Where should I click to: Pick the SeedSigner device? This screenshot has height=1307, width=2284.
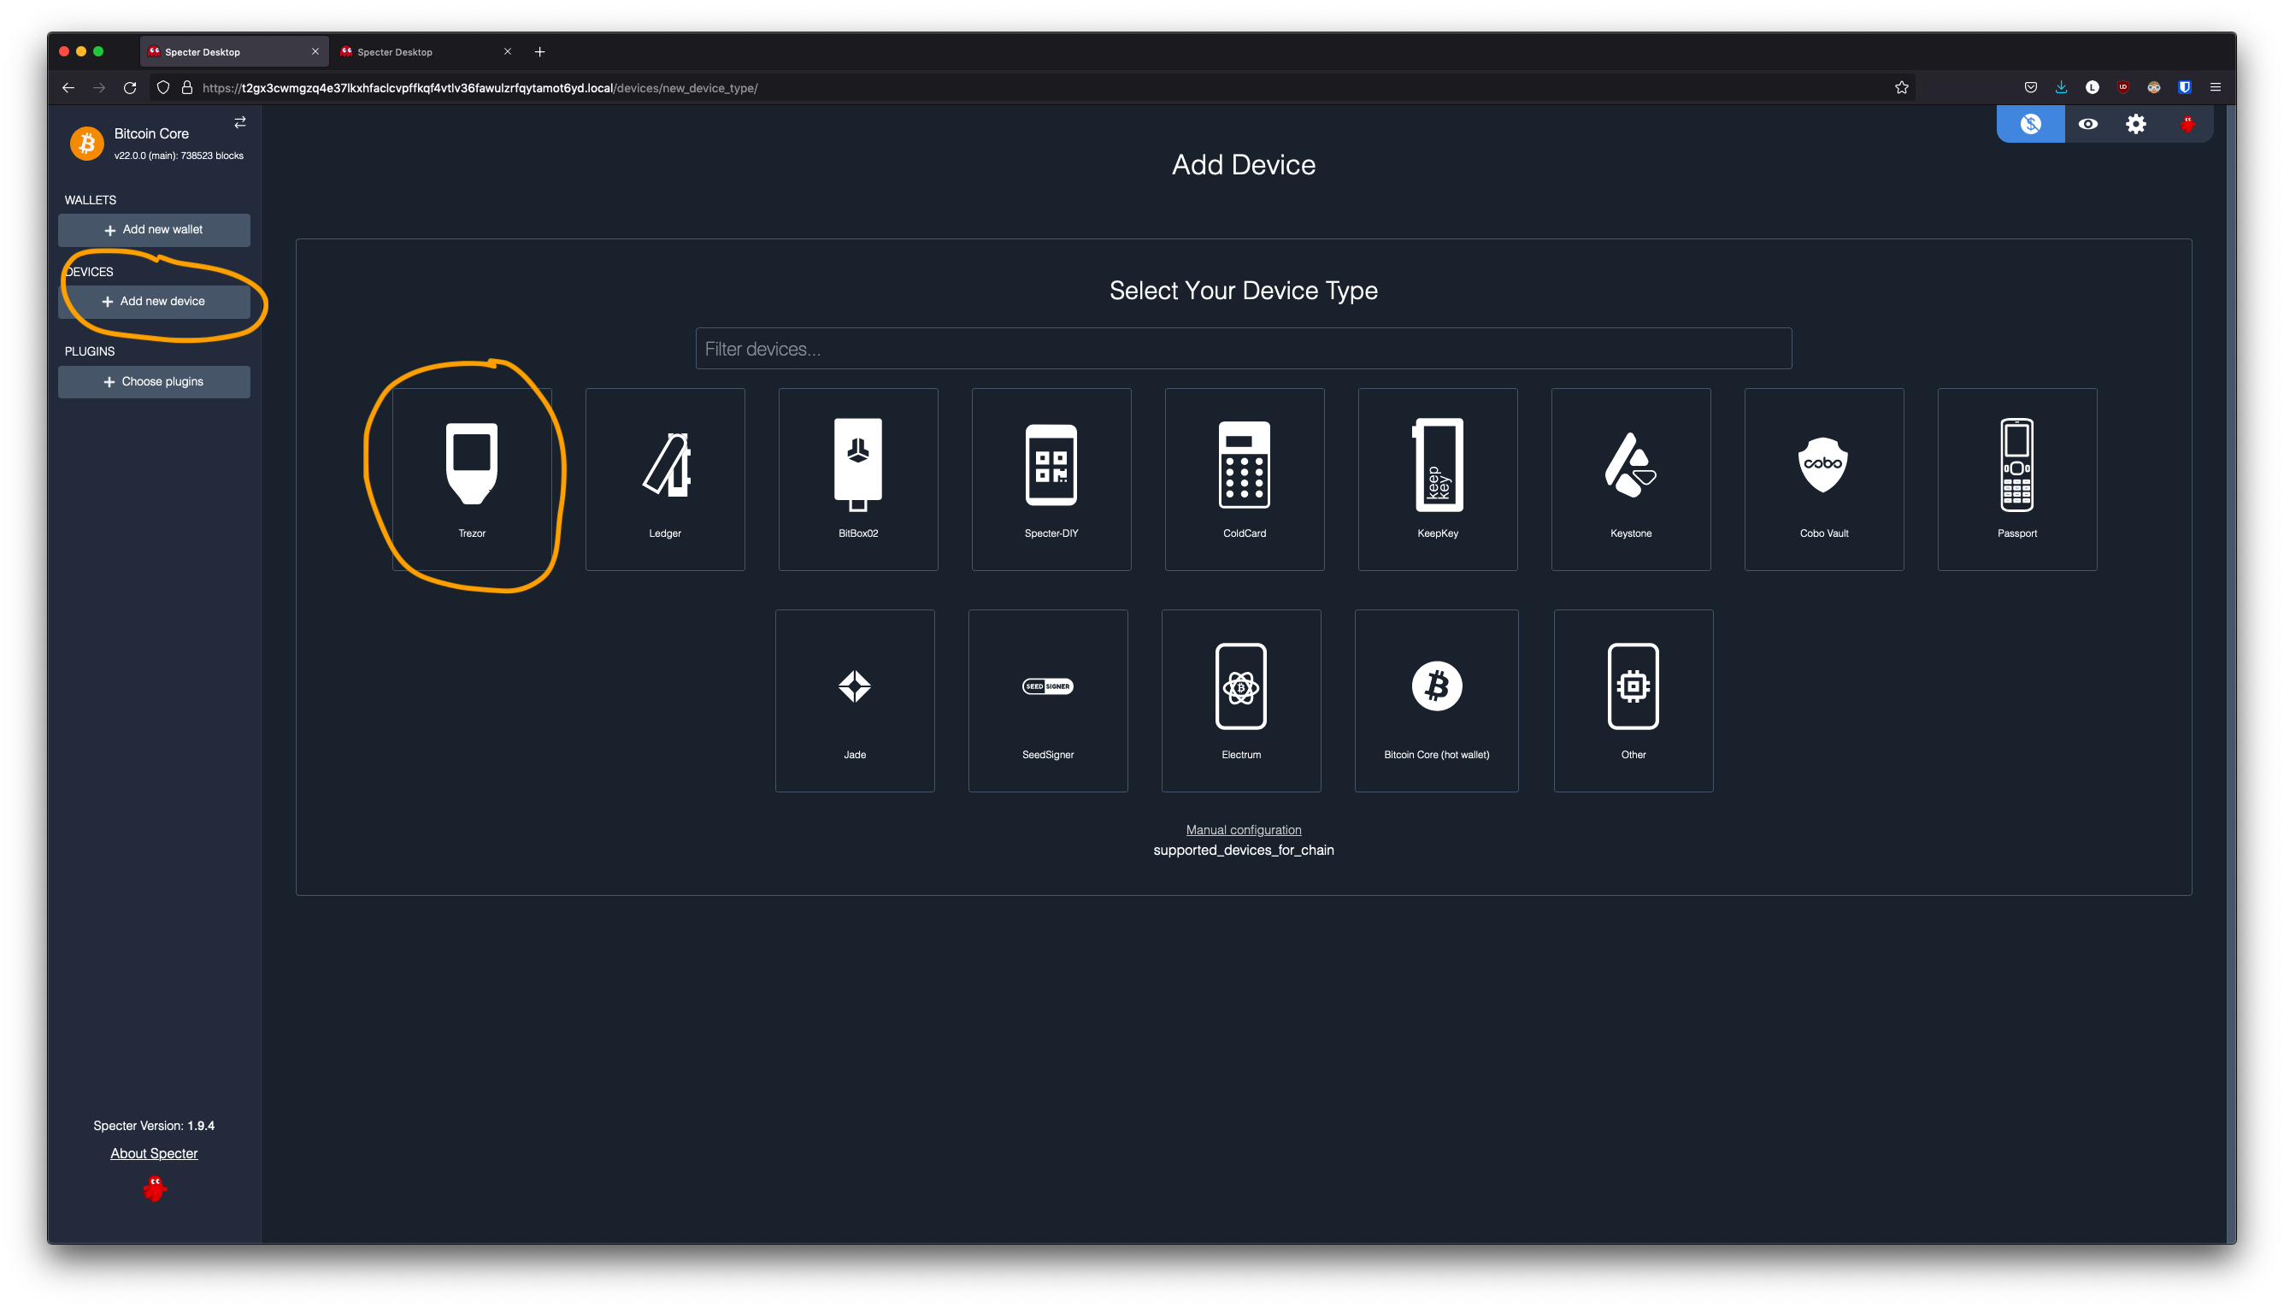pyautogui.click(x=1047, y=700)
